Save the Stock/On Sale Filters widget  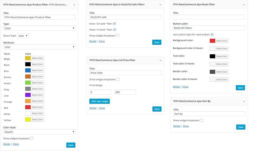[x=157, y=42]
